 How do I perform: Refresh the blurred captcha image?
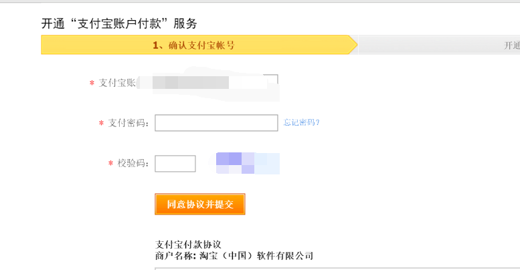[247, 163]
